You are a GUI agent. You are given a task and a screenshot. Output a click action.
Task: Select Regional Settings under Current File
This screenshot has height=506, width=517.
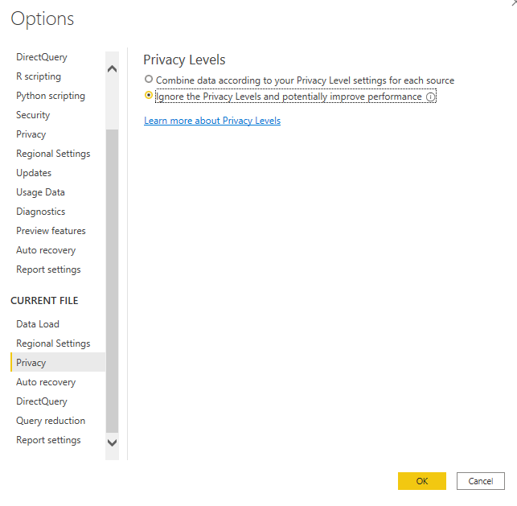click(53, 344)
